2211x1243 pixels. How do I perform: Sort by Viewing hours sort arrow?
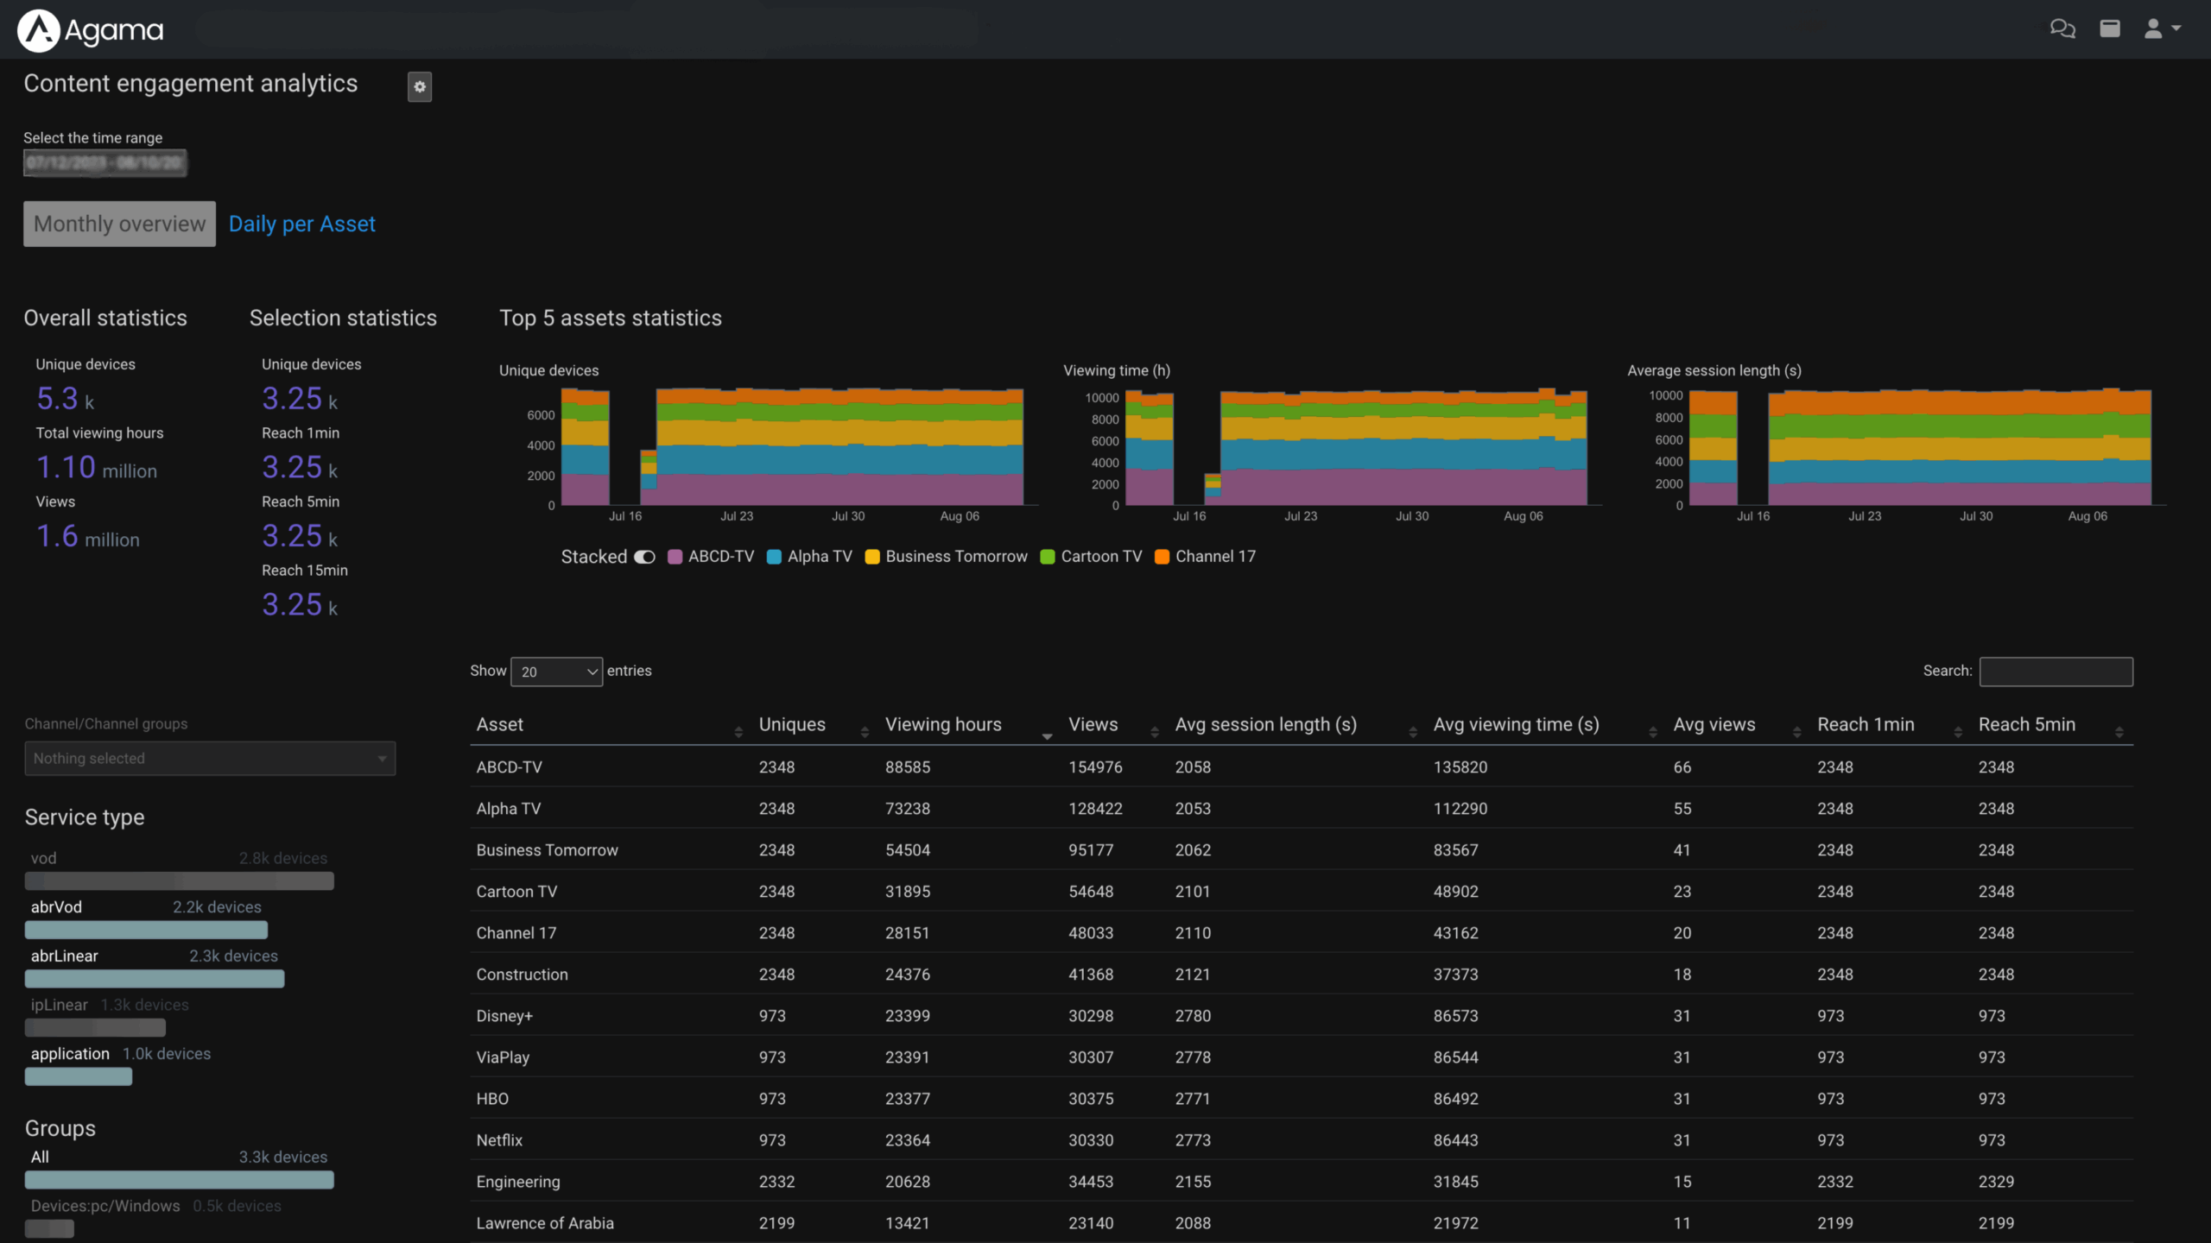point(1047,735)
